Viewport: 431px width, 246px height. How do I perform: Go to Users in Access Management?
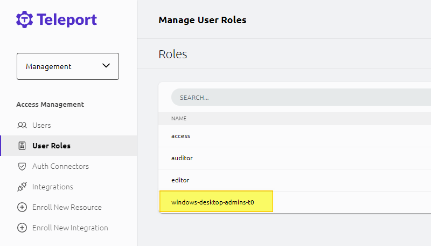pyautogui.click(x=41, y=125)
